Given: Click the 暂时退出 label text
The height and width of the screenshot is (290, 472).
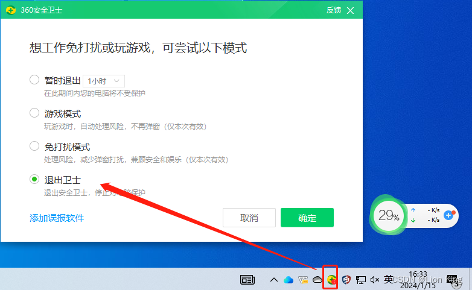Looking at the screenshot, I should (x=63, y=81).
